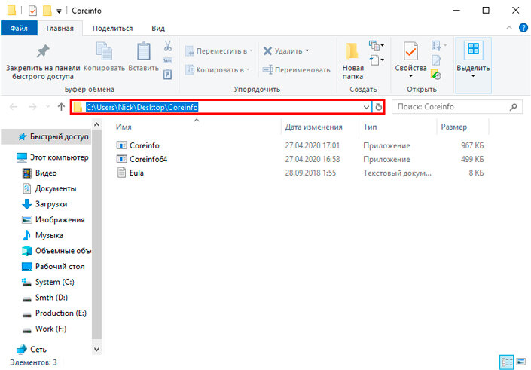Sort by the Имя column header

(x=197, y=127)
